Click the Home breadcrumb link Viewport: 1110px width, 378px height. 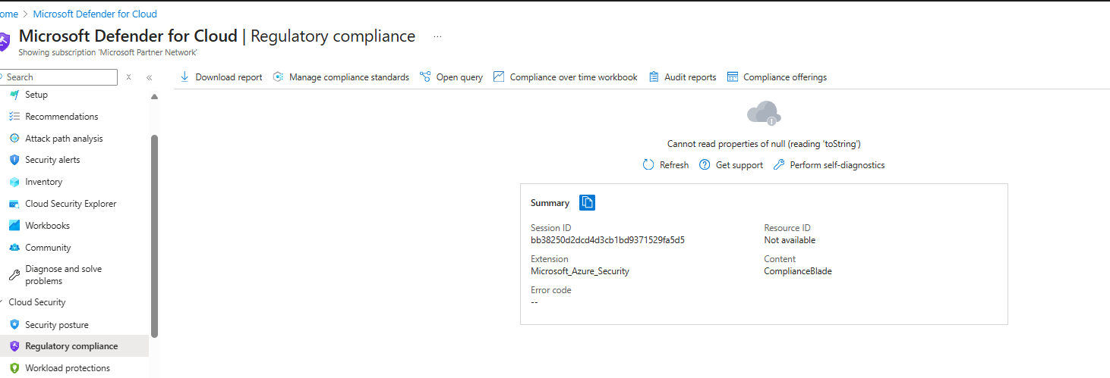click(8, 14)
